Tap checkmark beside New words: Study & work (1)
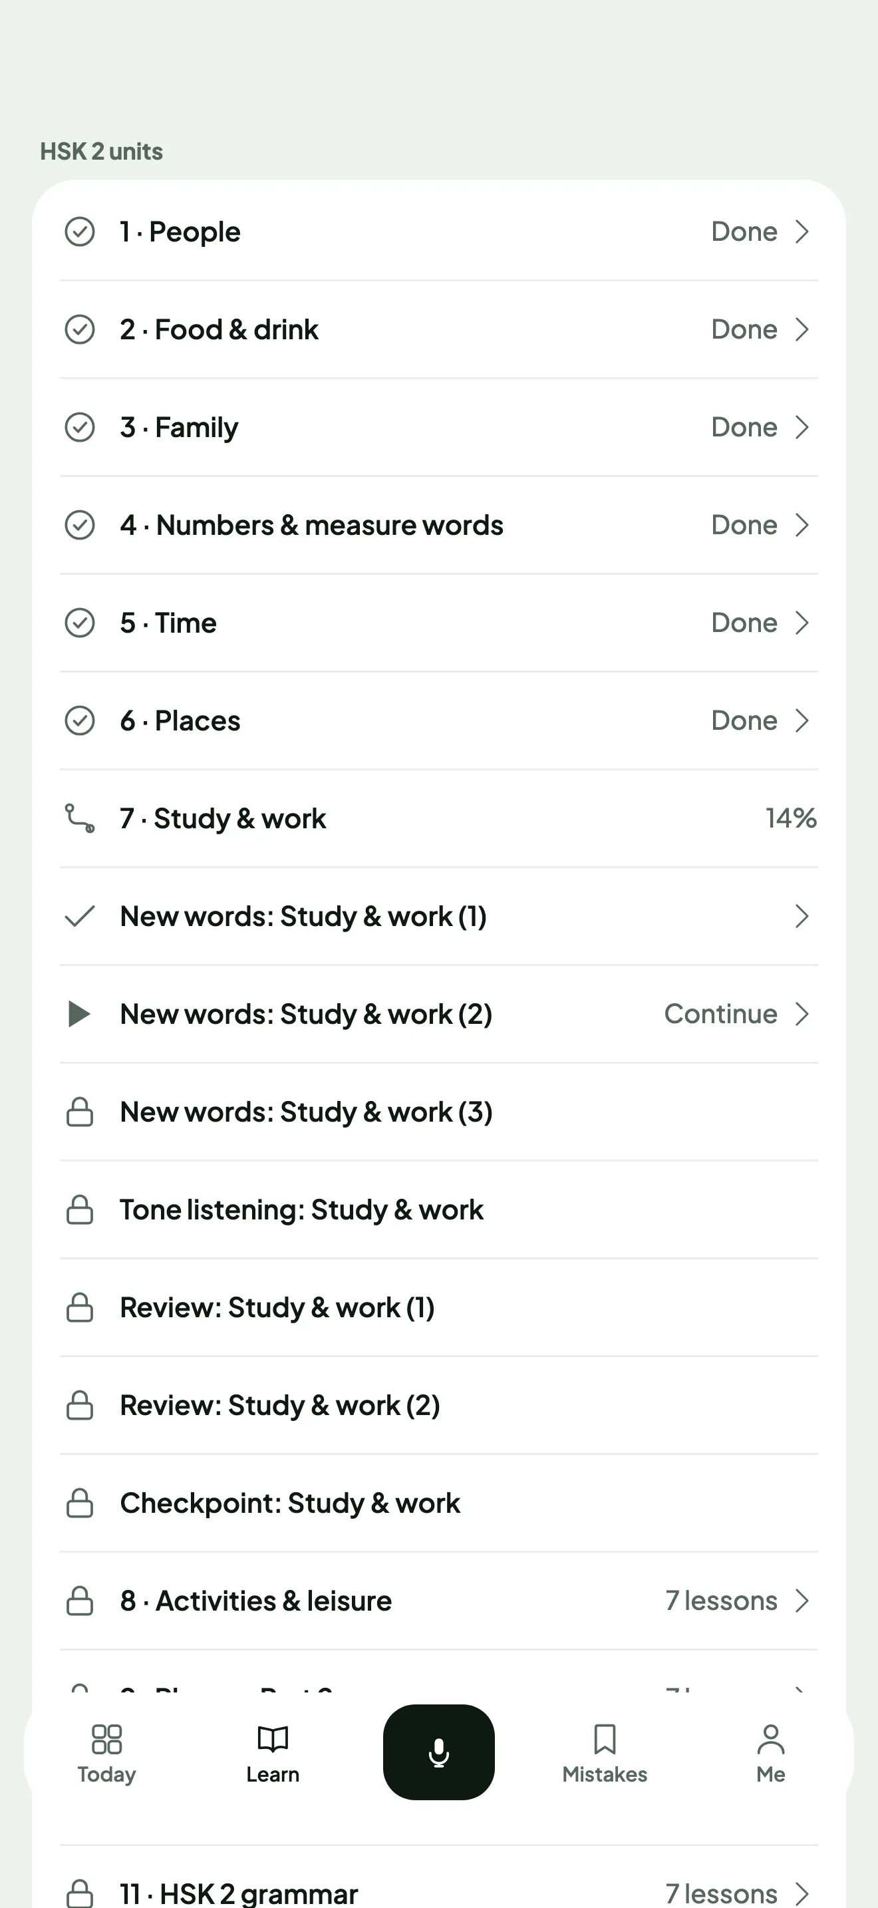The image size is (878, 1908). tap(80, 916)
